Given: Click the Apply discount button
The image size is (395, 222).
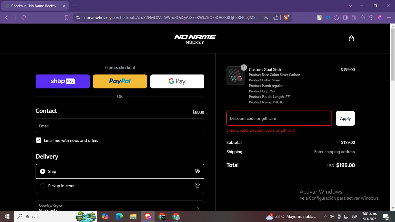Looking at the screenshot, I should click(345, 118).
